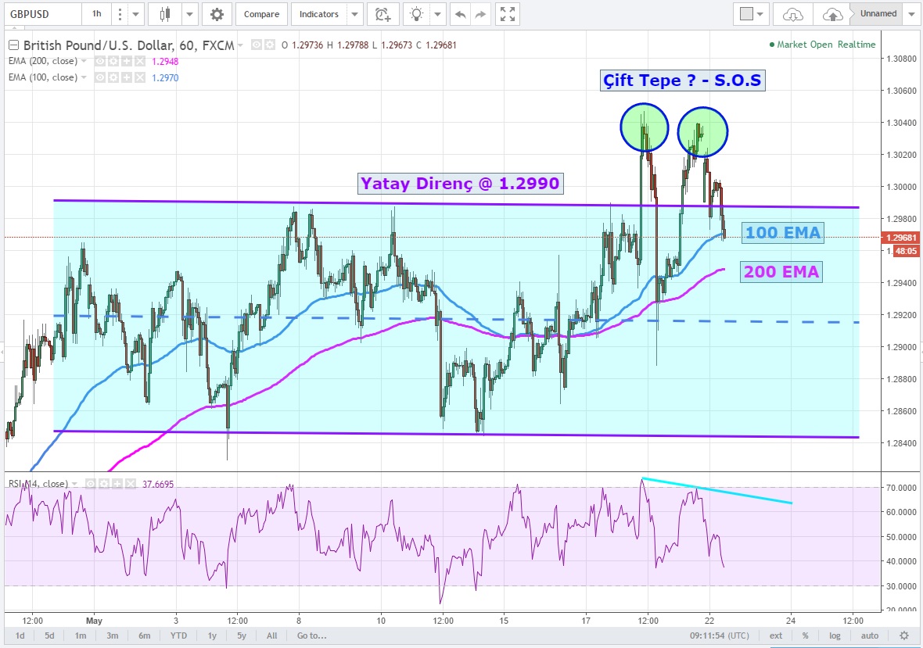
Task: Click the GBPUSD symbol input field
Action: click(39, 14)
